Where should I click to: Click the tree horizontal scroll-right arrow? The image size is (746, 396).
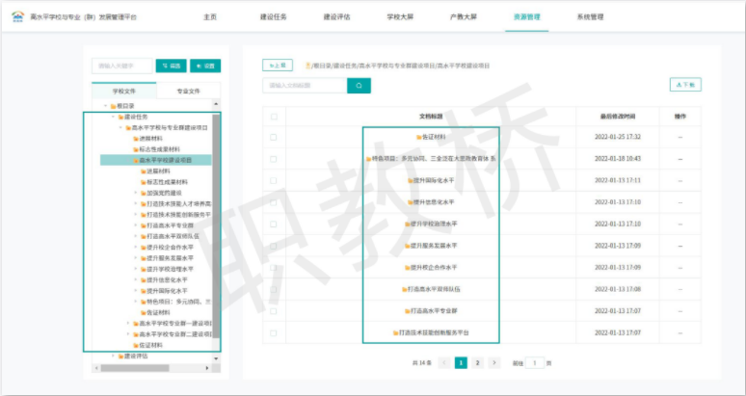[207, 368]
